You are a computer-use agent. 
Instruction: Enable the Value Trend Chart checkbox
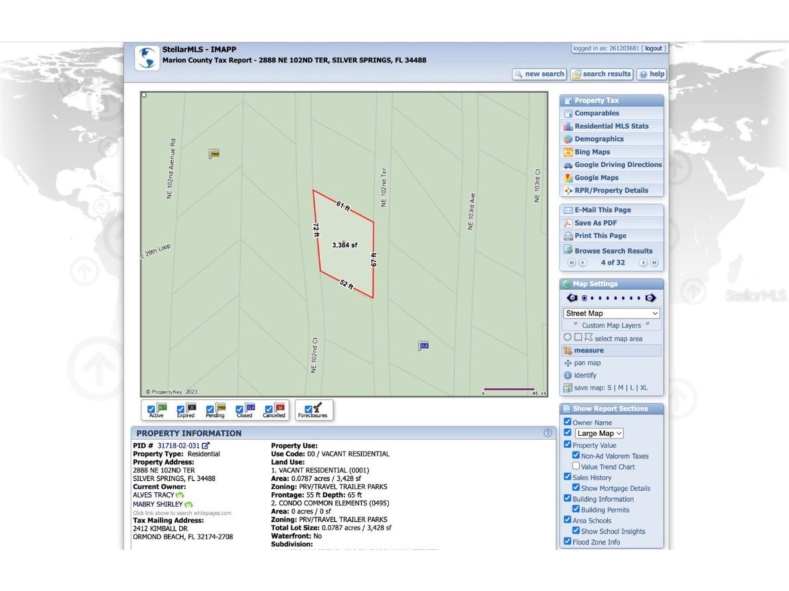tap(576, 466)
